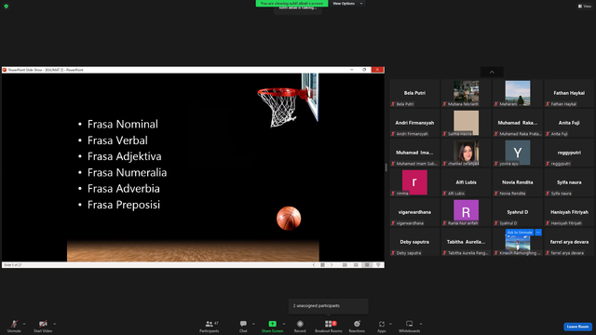
Task: Open the View Options dropdown
Action: point(346,4)
